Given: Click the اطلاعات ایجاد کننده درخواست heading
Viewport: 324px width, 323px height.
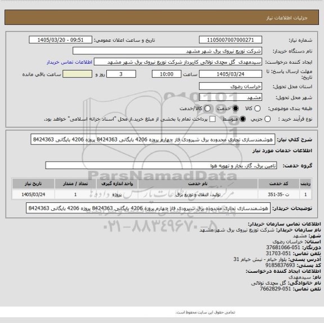Looking at the screenshot, I should pos(283,271).
